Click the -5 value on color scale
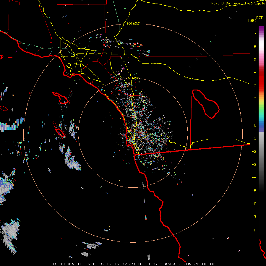The width and height of the screenshot is (266, 266). click(254, 191)
